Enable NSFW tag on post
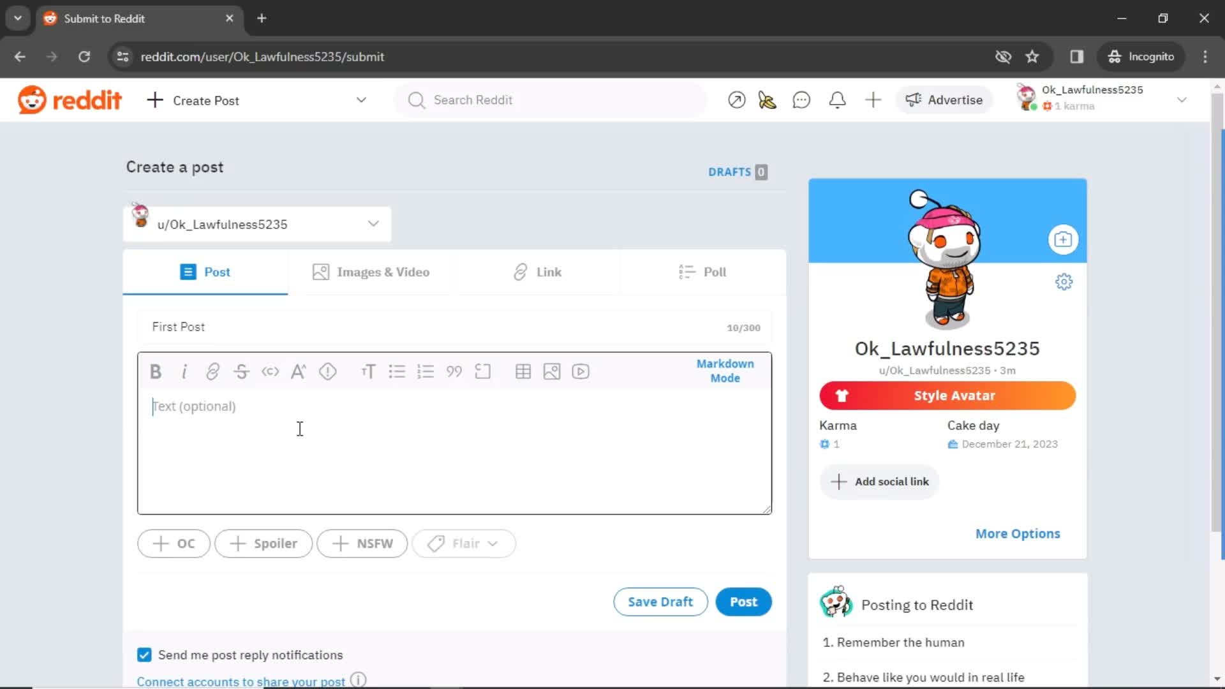The height and width of the screenshot is (689, 1225). (362, 543)
